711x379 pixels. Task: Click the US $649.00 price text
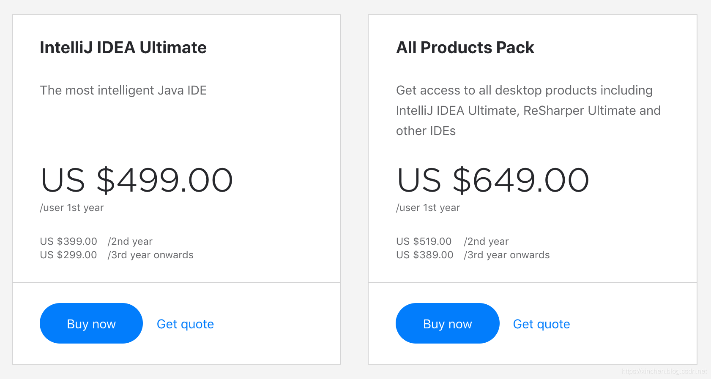pyautogui.click(x=492, y=180)
